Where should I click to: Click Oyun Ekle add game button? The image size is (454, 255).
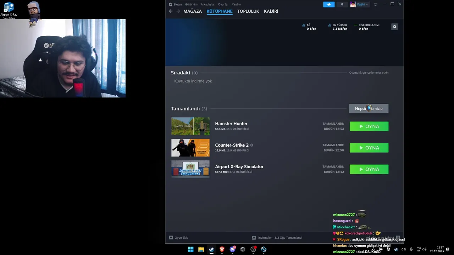[178, 238]
